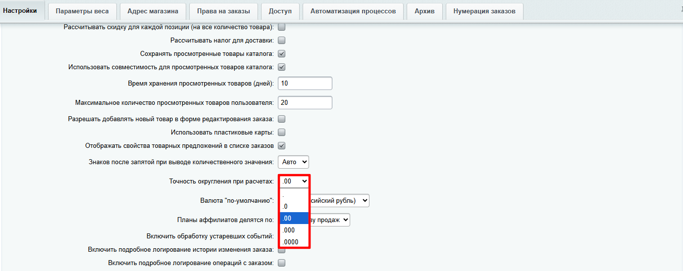Image resolution: width=683 pixels, height=271 pixels.
Task: Enable Включить подробное логирование операций с заказом
Action: pyautogui.click(x=282, y=263)
